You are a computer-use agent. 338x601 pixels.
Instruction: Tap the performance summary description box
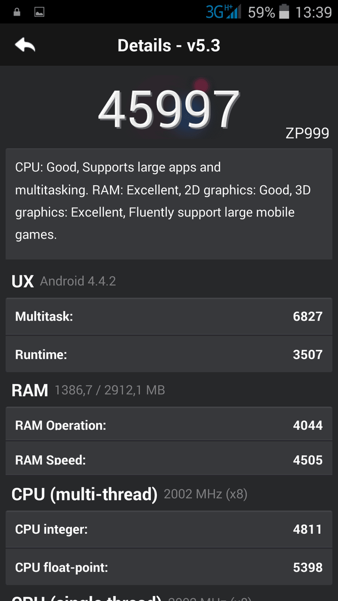(x=169, y=204)
